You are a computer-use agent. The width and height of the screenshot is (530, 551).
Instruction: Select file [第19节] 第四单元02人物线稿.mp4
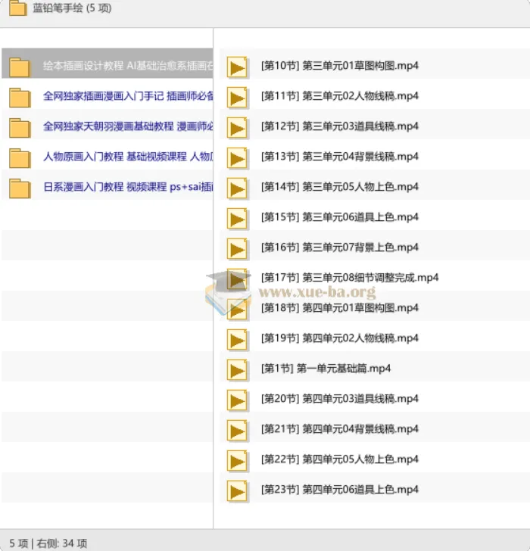[340, 338]
